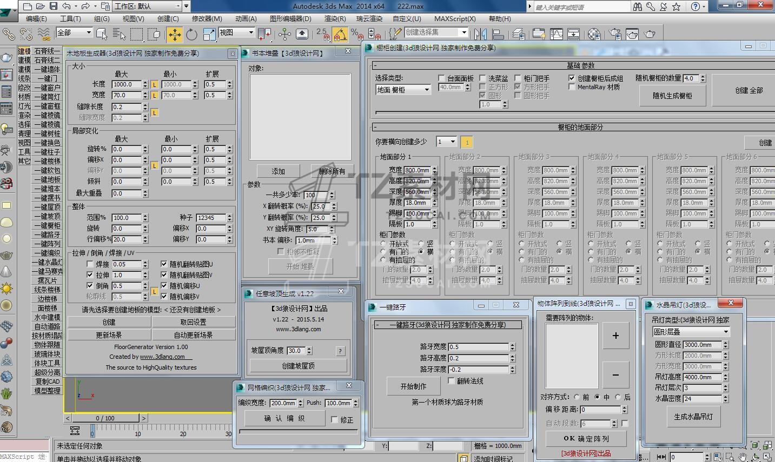Click the Select and Scale tool

coord(209,35)
